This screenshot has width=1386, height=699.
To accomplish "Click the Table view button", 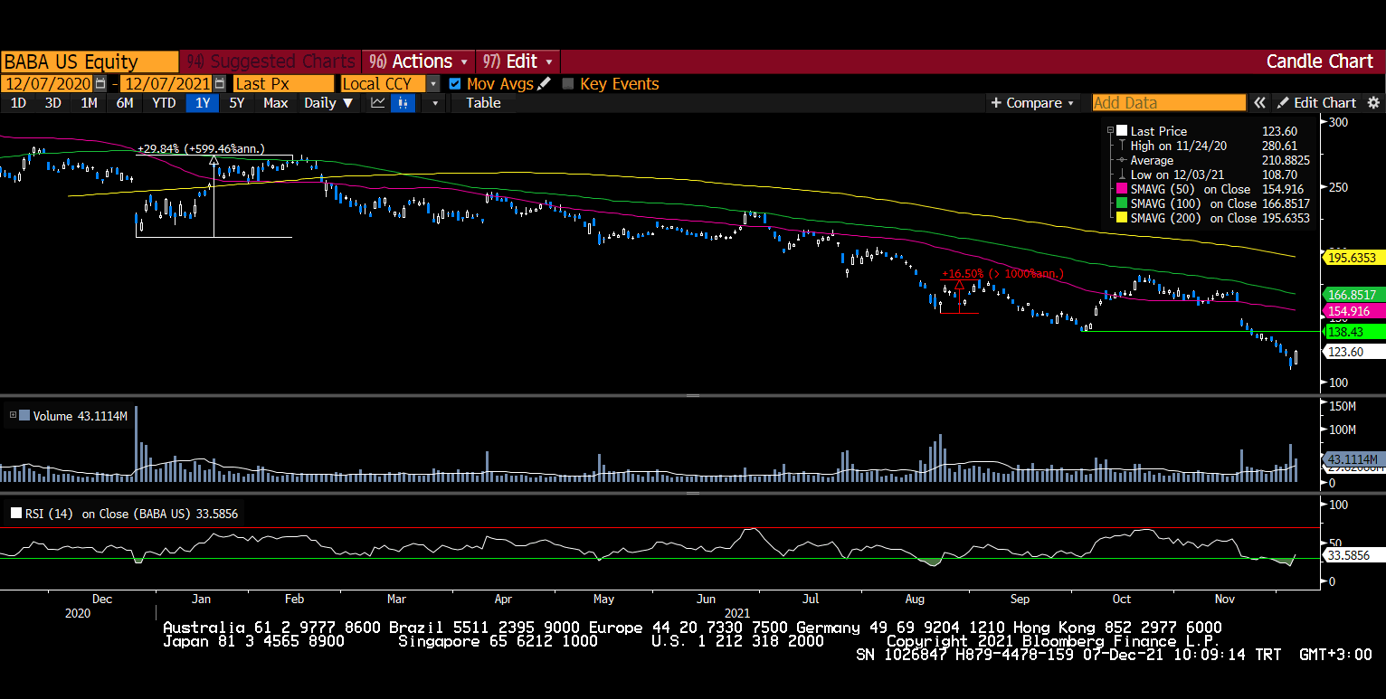I will click(483, 103).
